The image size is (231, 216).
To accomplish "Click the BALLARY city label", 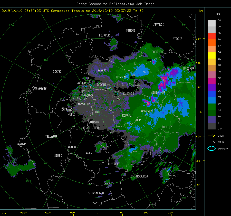I will [167, 127].
